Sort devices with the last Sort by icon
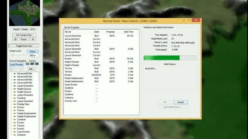 pos(37,64)
